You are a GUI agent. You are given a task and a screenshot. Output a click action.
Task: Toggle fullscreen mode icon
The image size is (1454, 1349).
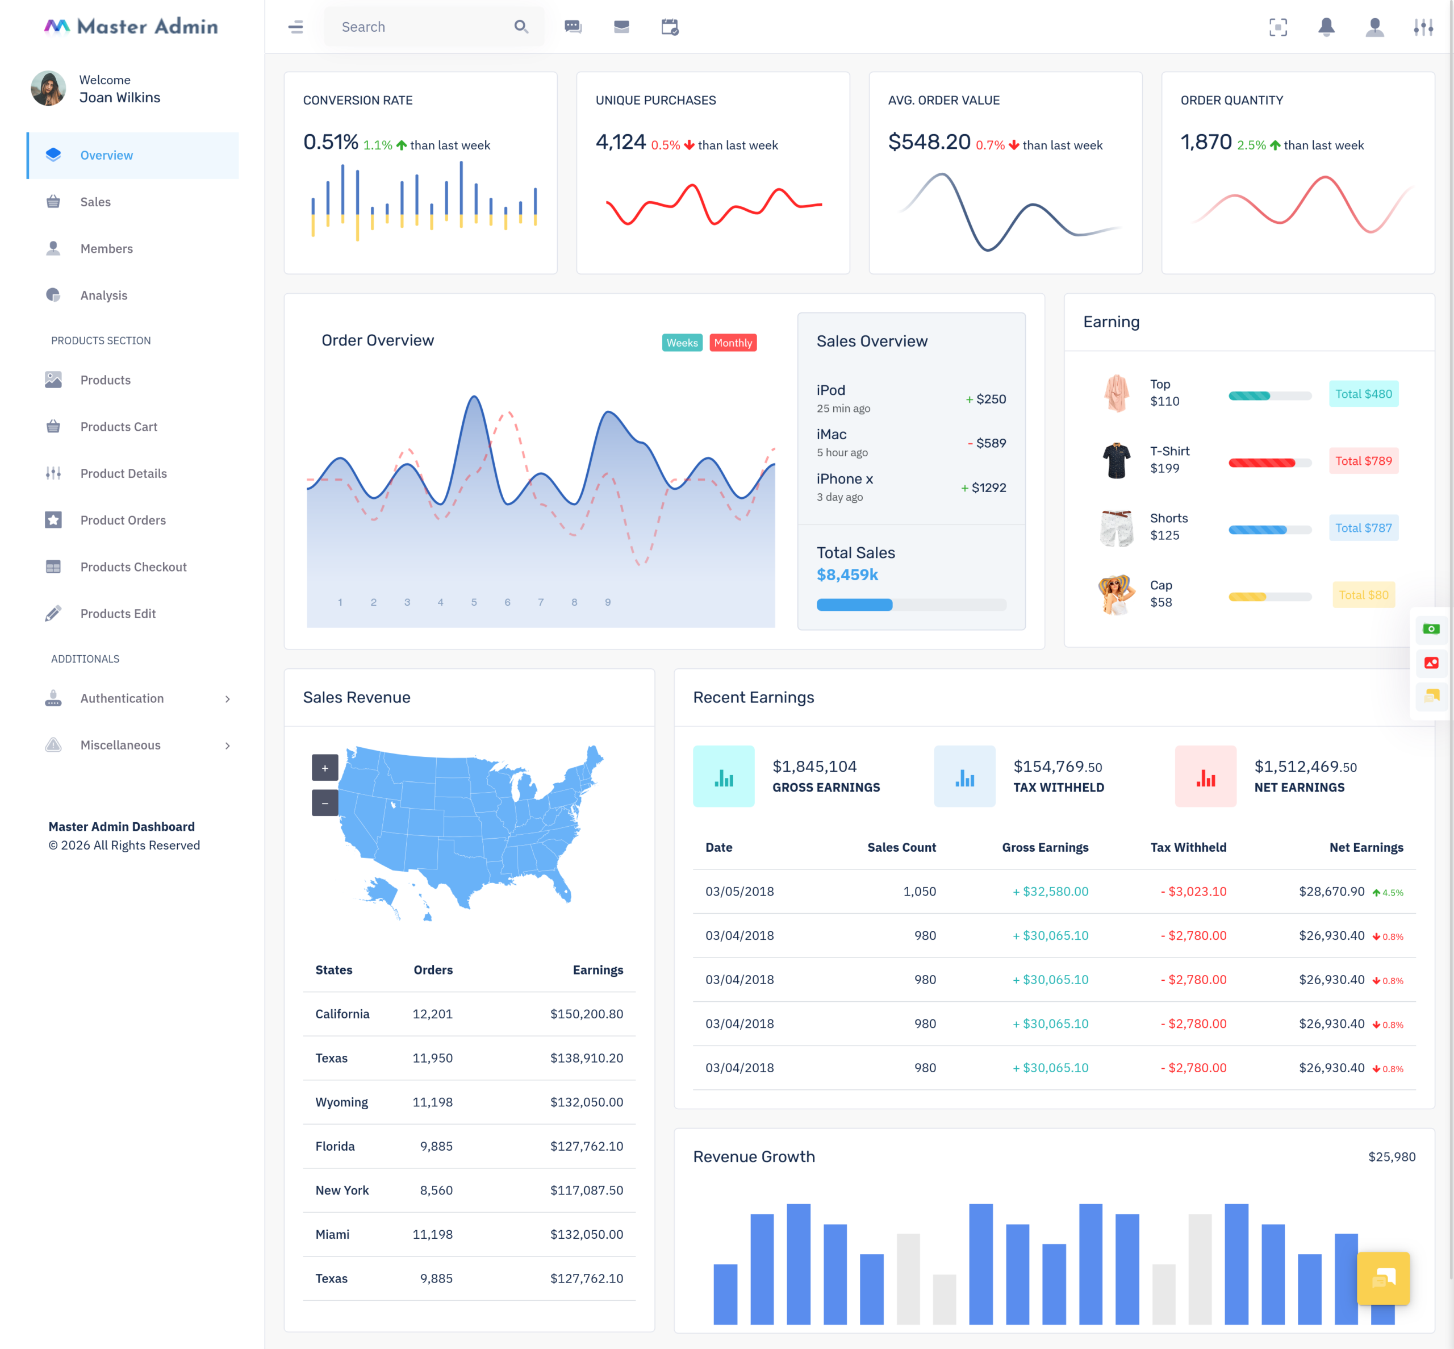[1277, 27]
